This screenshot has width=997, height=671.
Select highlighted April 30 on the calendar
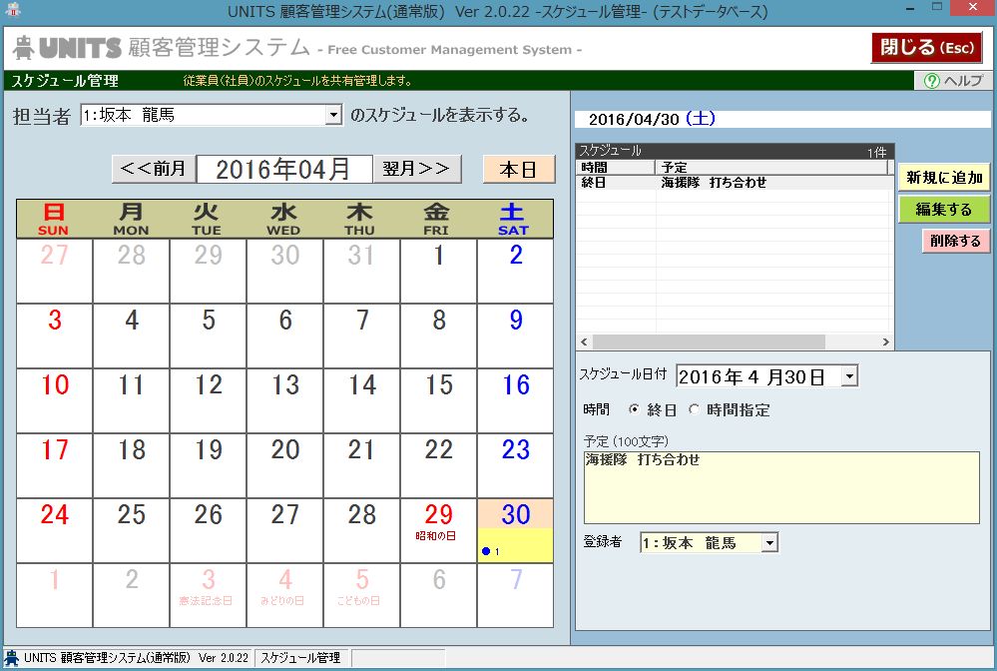pyautogui.click(x=516, y=530)
